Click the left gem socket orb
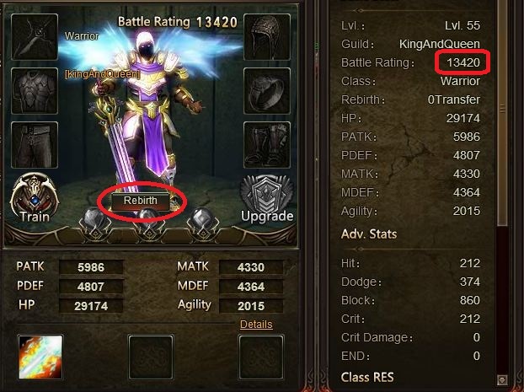Image resolution: width=524 pixels, height=392 pixels. click(x=95, y=220)
